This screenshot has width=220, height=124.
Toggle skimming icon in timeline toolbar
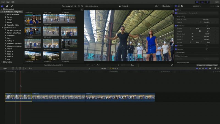(x=197, y=68)
